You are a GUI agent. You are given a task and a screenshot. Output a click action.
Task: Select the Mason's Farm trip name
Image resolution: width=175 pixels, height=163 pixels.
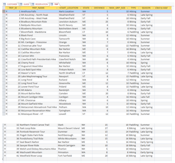tap(39, 73)
